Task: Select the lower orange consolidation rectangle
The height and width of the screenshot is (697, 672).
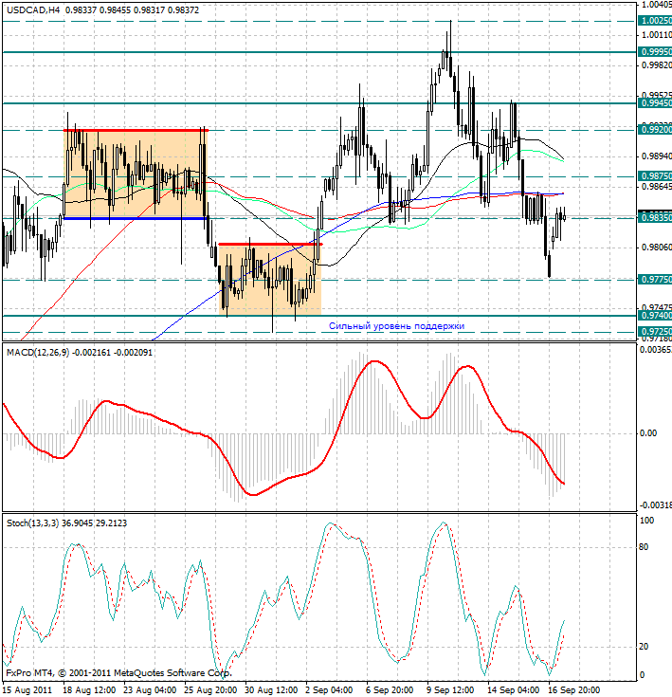Action: pos(269,280)
